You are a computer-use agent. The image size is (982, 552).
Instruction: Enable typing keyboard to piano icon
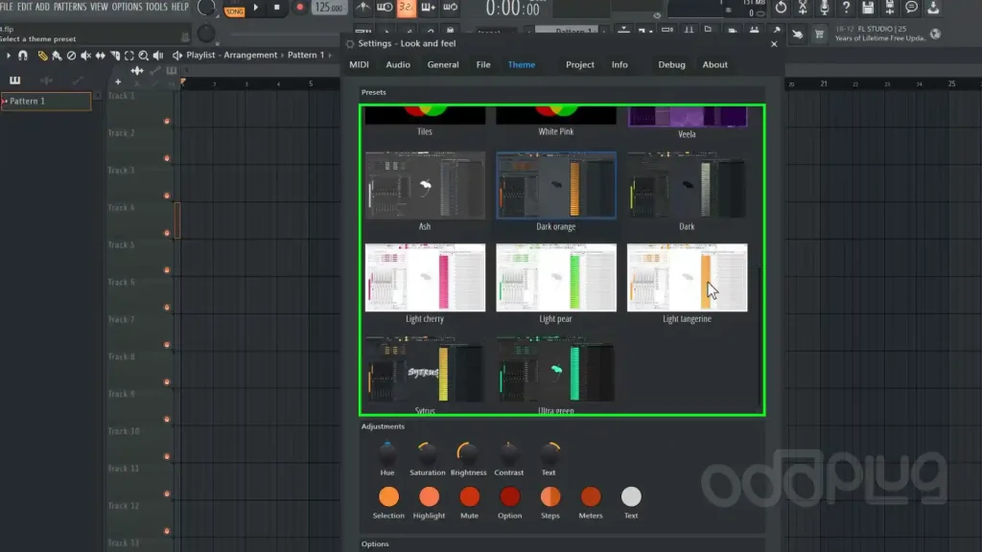pyautogui.click(x=428, y=9)
